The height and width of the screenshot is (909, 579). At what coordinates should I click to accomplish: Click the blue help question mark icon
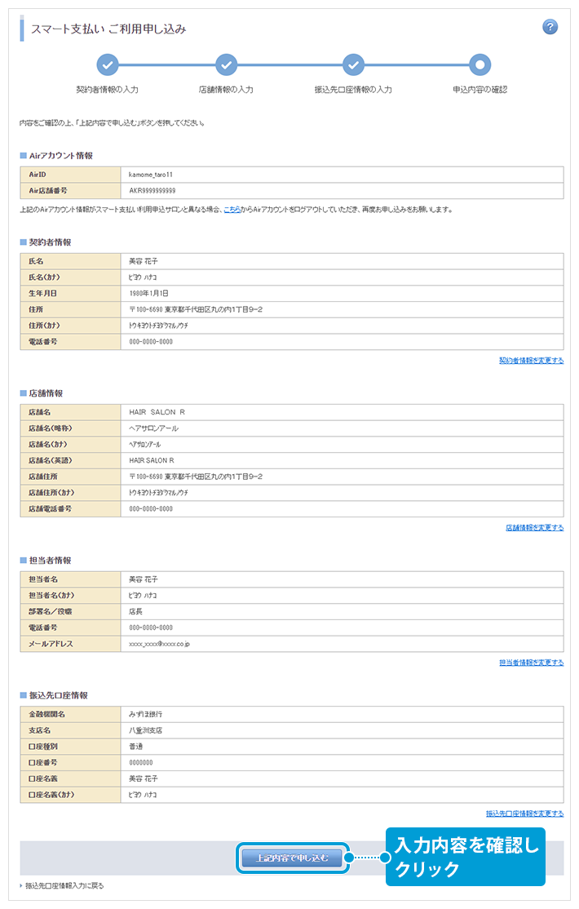(550, 27)
